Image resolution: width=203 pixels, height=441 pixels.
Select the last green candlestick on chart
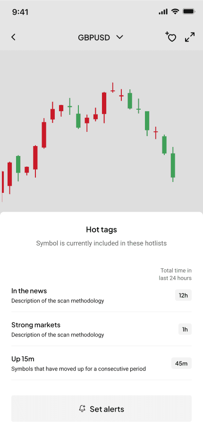tap(173, 164)
